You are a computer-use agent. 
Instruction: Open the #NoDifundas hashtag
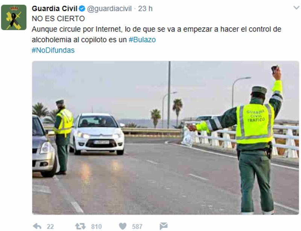(53, 50)
